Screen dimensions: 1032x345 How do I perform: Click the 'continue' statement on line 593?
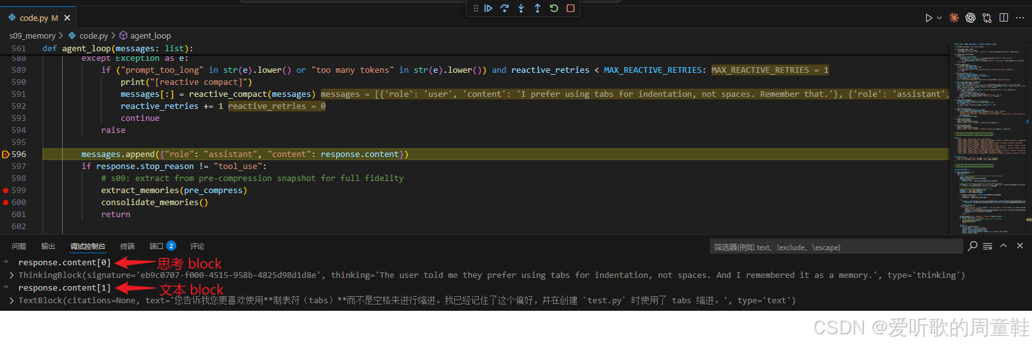click(x=140, y=118)
